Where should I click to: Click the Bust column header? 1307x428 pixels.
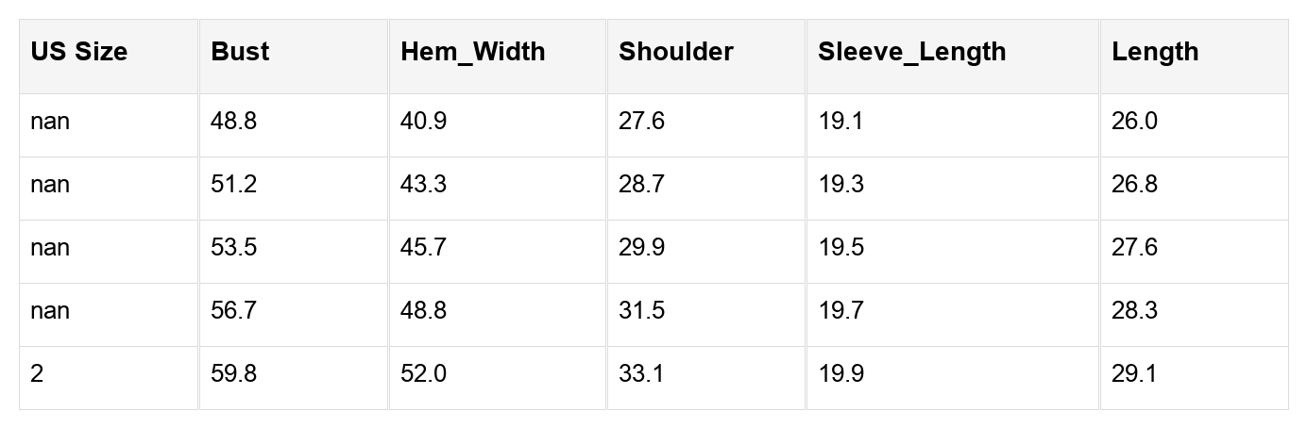click(x=240, y=52)
